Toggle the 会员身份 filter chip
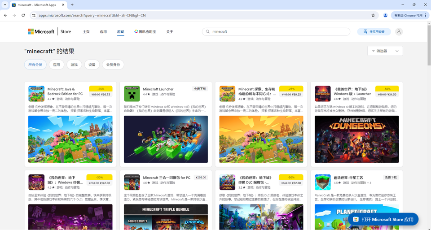Screen dimensions: 431x230 point(113,65)
